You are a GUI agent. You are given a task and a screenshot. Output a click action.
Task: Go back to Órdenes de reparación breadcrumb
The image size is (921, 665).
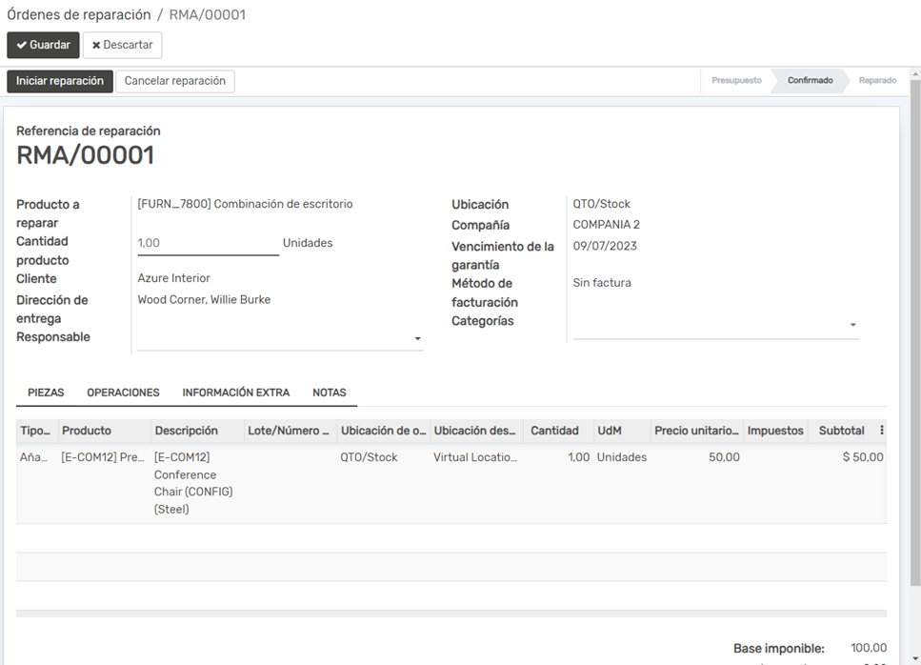pos(78,15)
